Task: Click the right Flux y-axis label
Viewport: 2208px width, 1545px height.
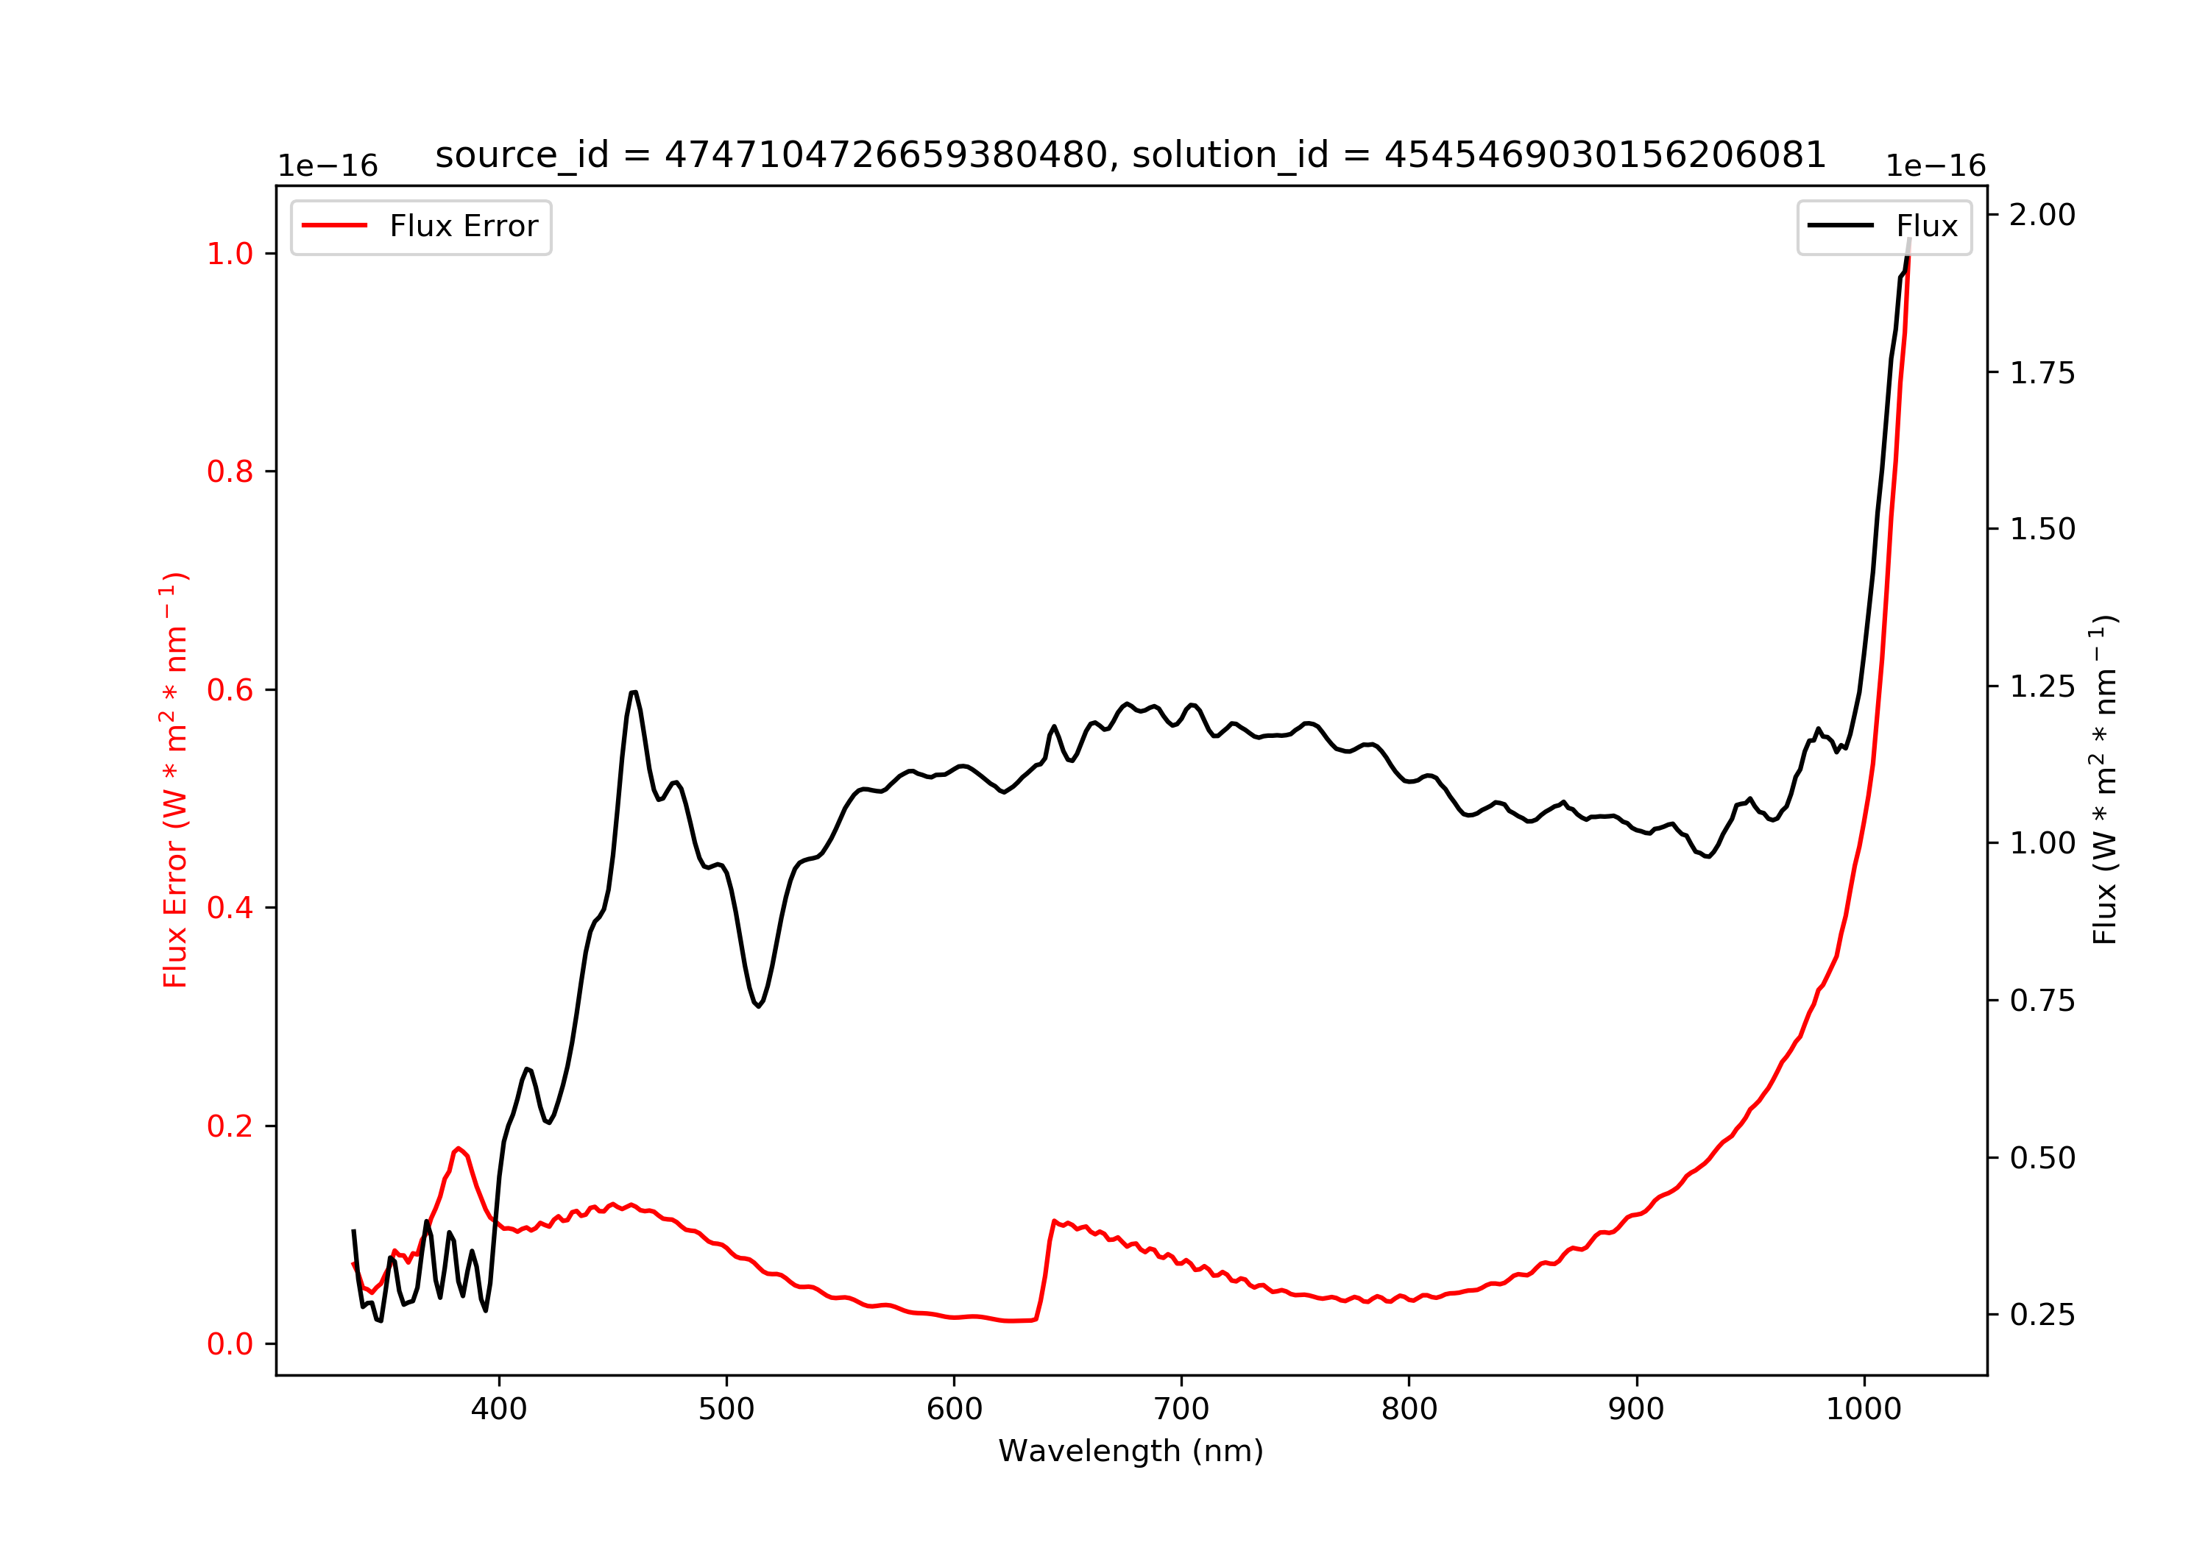Action: click(2104, 780)
